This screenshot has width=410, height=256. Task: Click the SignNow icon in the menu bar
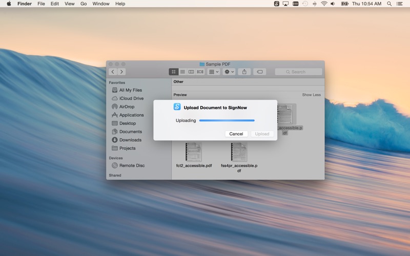click(x=276, y=4)
